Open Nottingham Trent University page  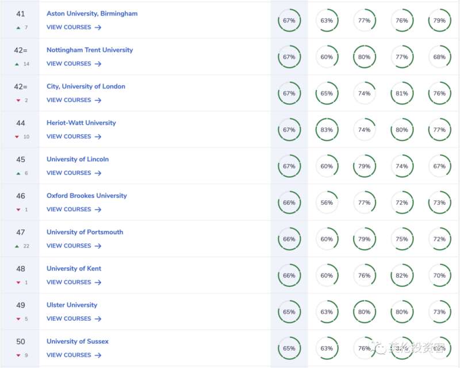90,50
